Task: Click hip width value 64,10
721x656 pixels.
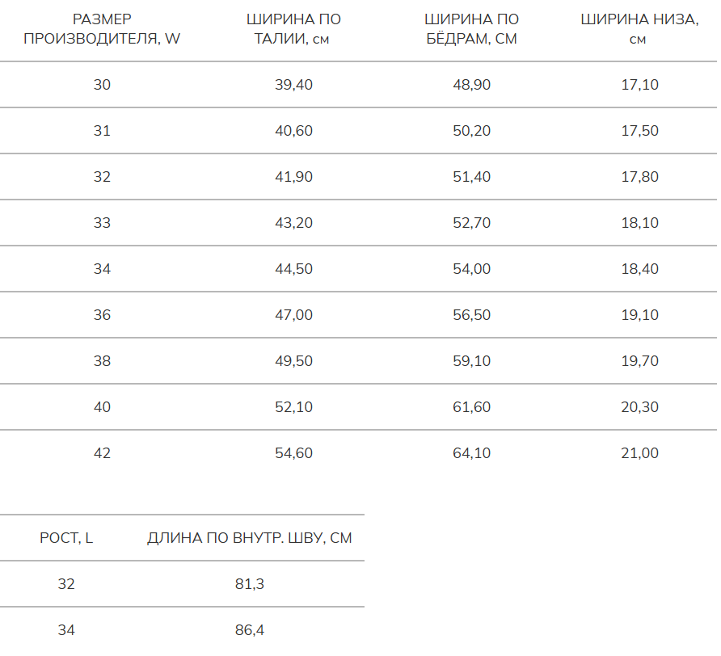Action: [471, 452]
